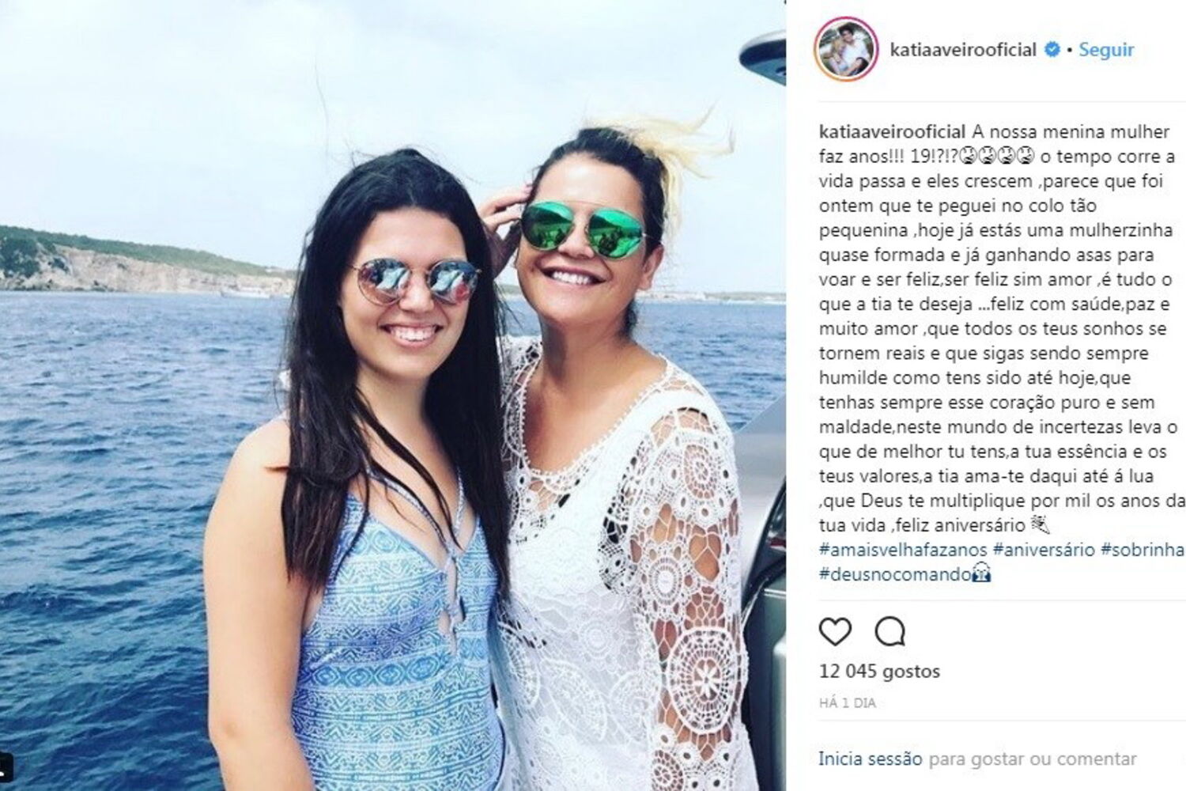Click the crying emojis after 19!?!?
Image resolution: width=1186 pixels, height=791 pixels.
(997, 156)
